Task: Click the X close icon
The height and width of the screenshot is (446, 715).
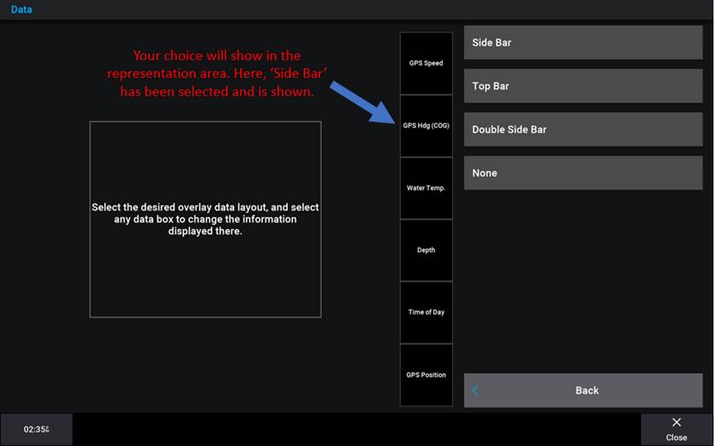Action: coord(677,423)
